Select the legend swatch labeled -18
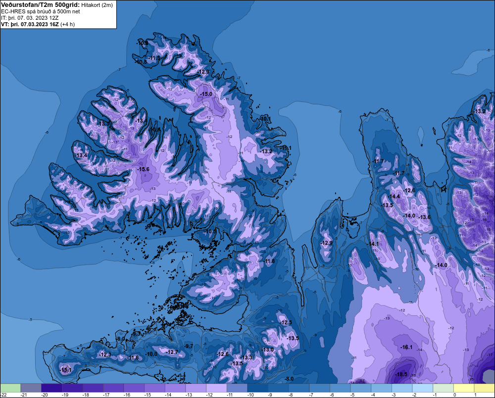 (x=93, y=388)
